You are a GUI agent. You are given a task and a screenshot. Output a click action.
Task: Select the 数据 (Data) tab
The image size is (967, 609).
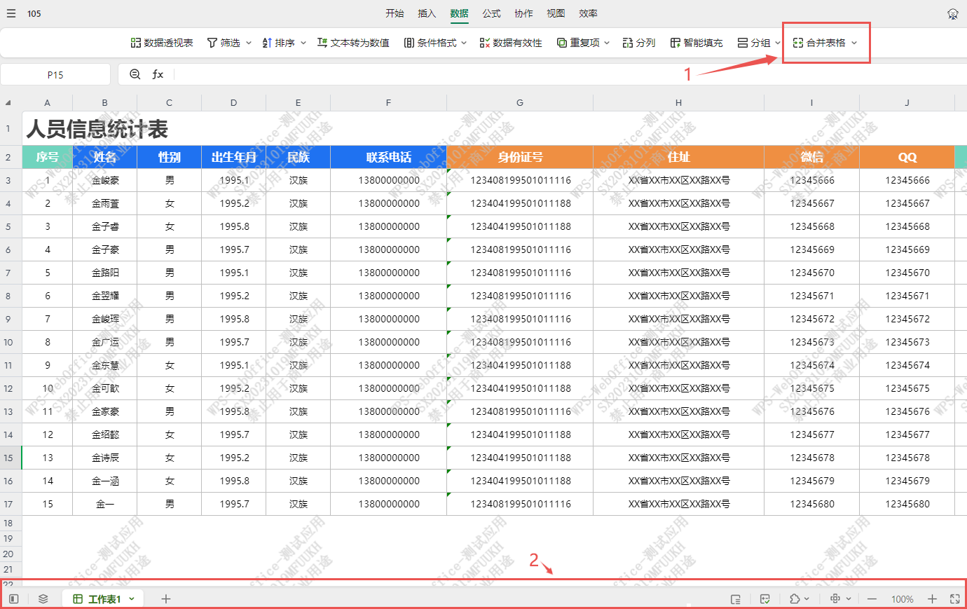point(459,13)
